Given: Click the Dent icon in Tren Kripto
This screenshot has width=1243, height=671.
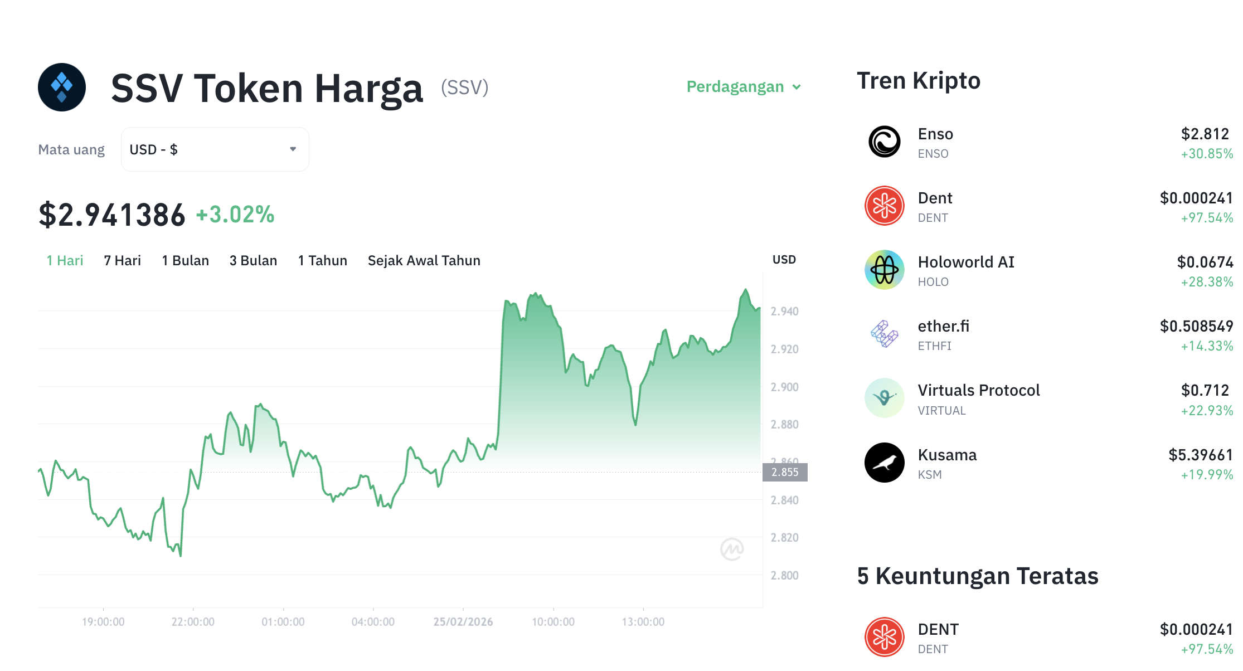Looking at the screenshot, I should click(884, 206).
